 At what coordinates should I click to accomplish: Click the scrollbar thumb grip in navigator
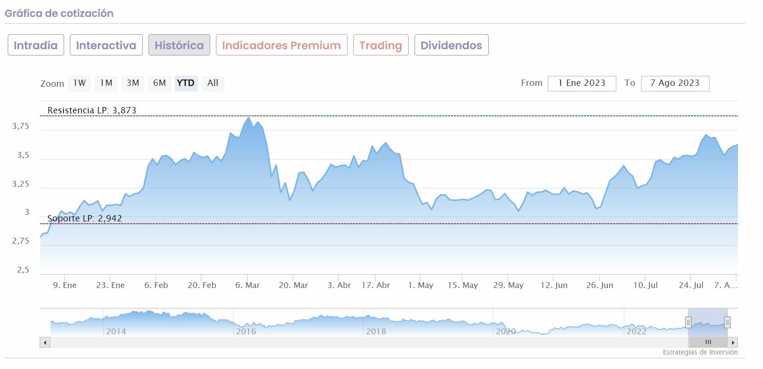point(708,342)
